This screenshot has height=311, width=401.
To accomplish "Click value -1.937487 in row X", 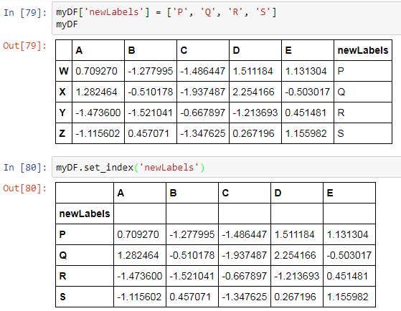I will [203, 92].
